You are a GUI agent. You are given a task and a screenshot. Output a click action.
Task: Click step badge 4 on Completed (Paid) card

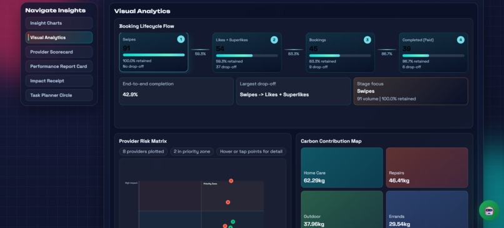(461, 40)
